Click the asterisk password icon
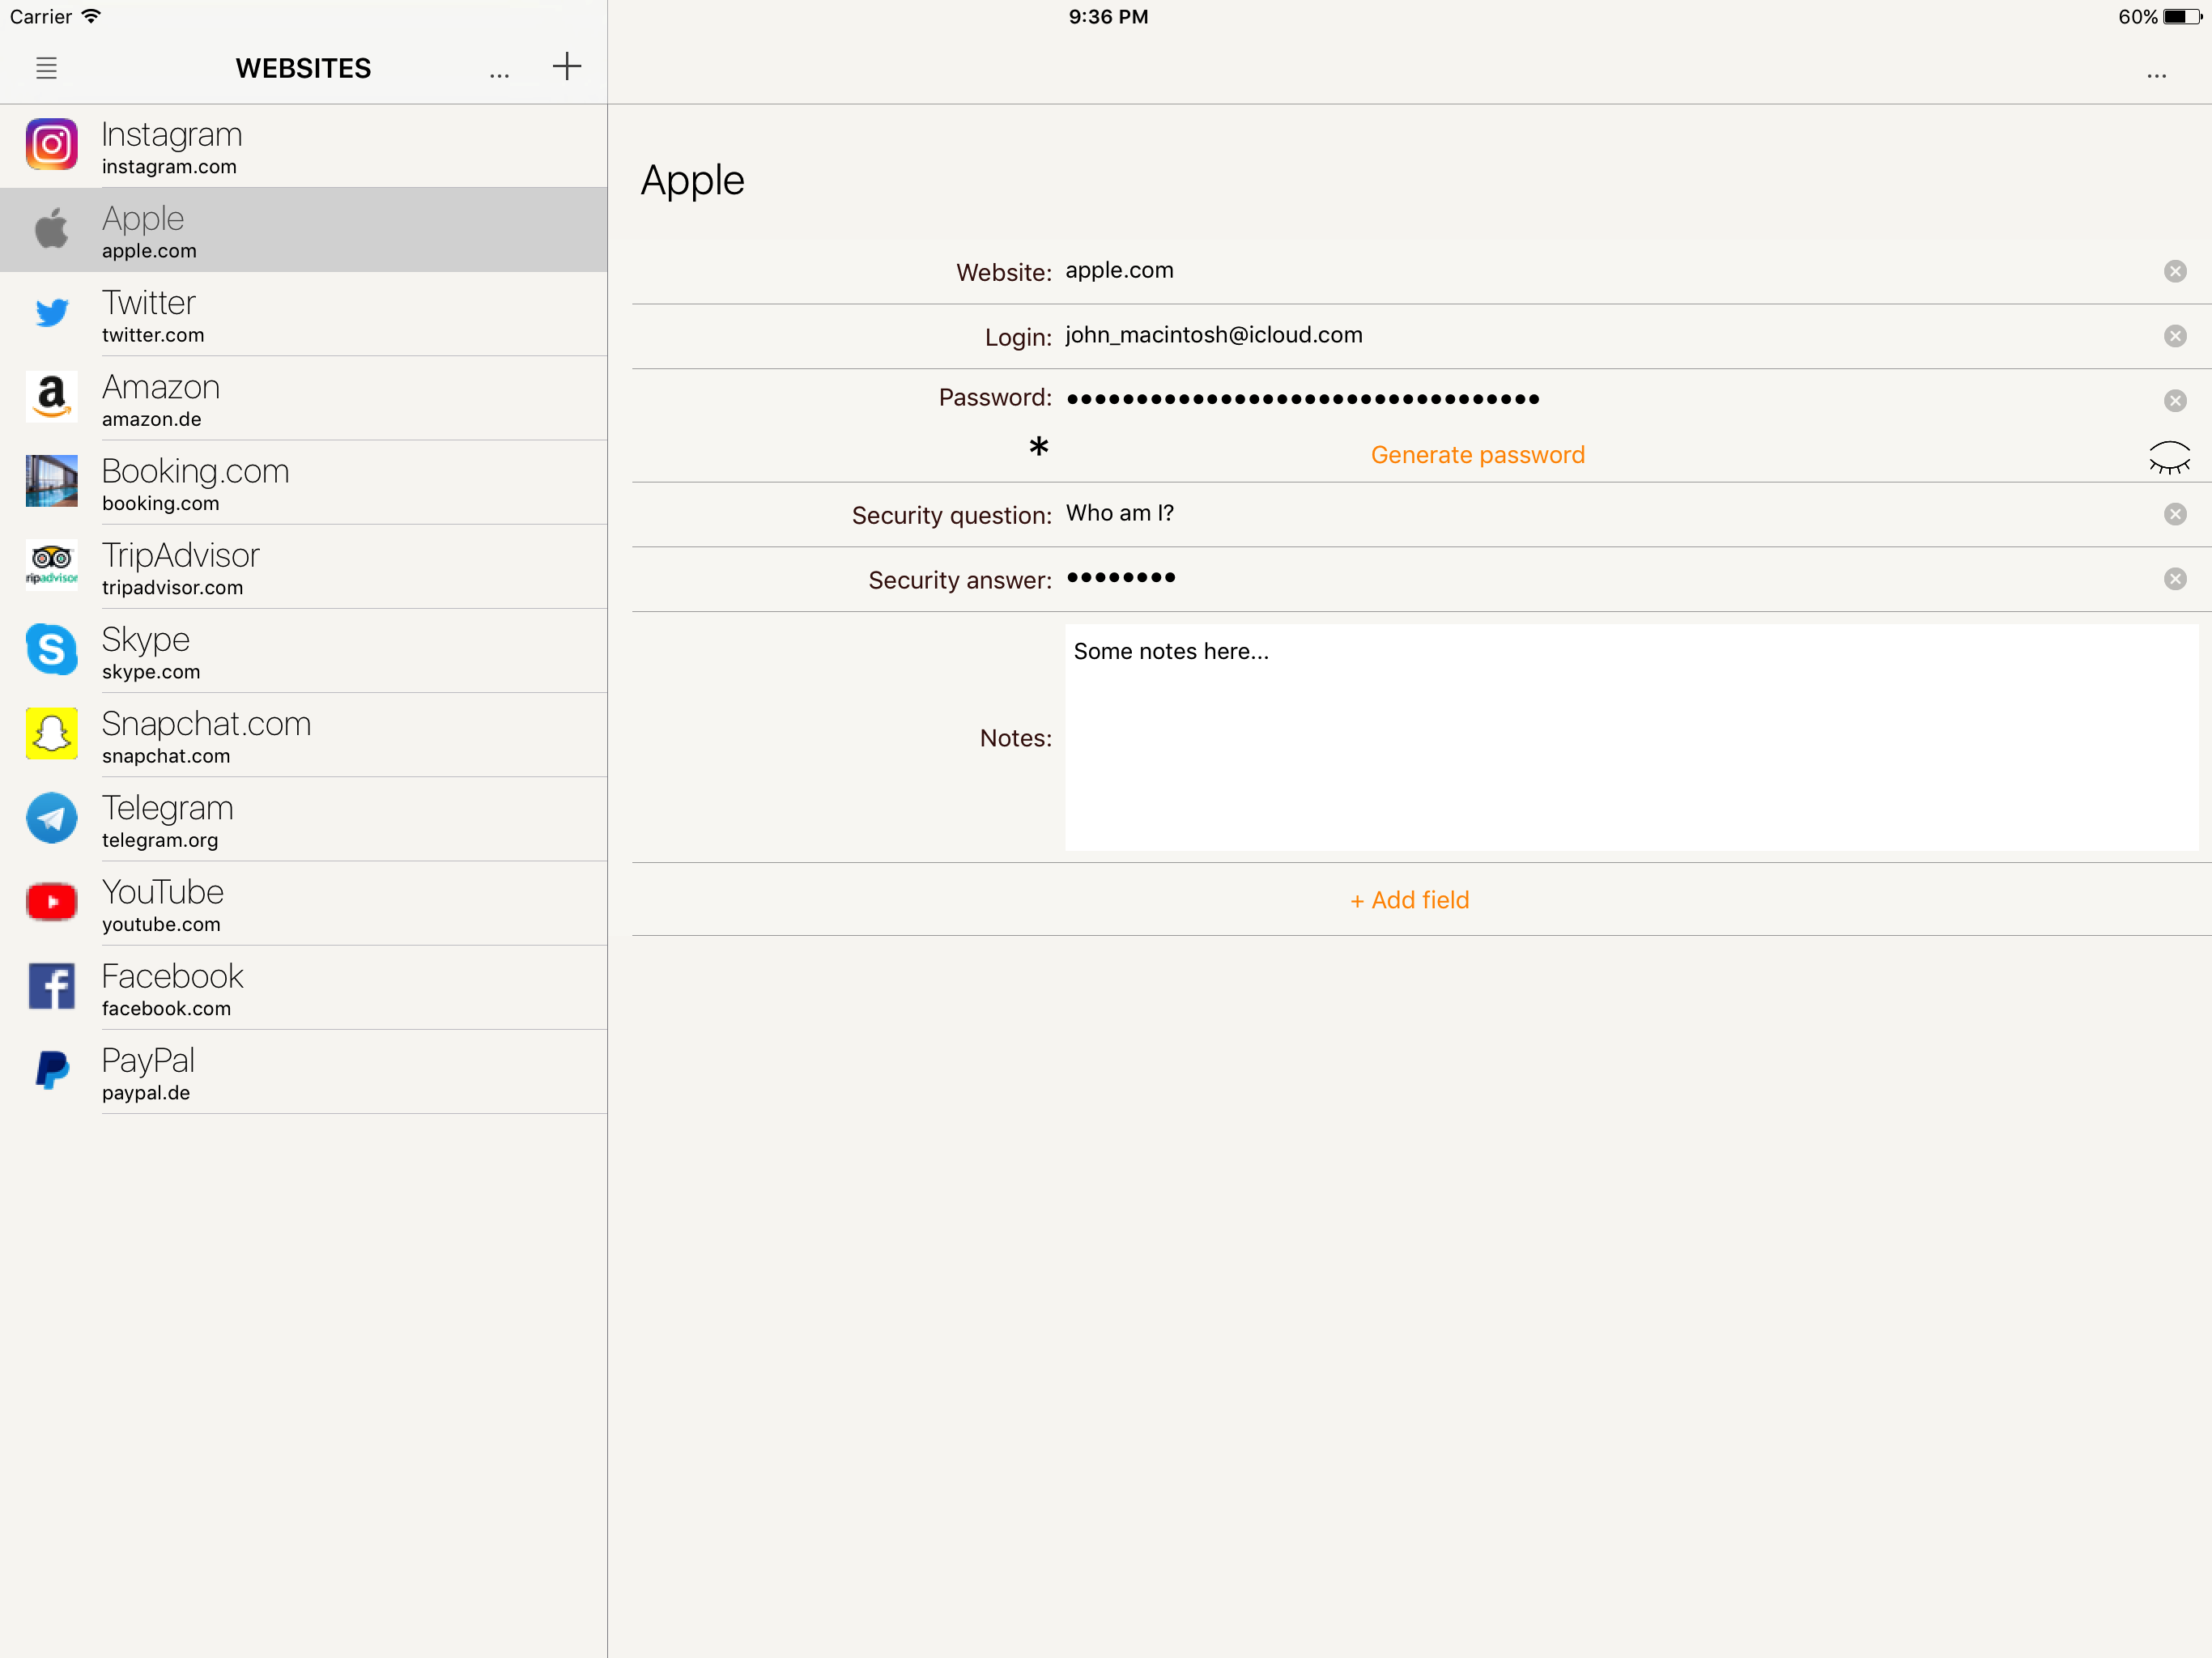 point(1039,448)
